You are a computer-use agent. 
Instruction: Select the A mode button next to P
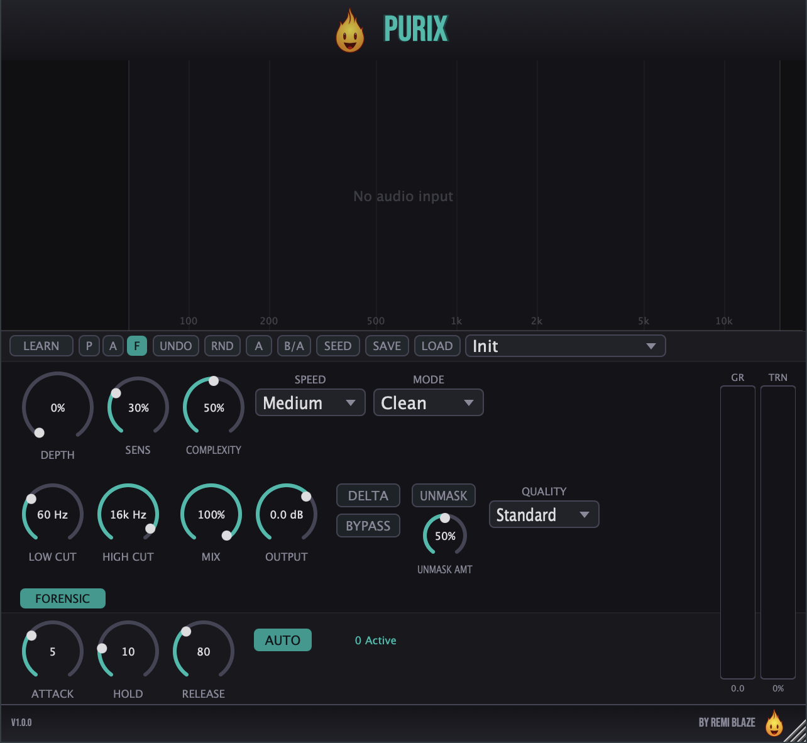tap(113, 346)
